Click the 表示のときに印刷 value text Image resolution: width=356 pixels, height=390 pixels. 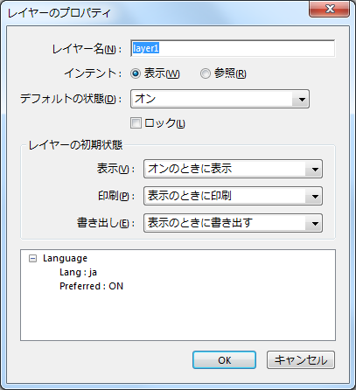[x=190, y=196]
